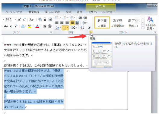Toggle justify alignment button
This screenshot has height=114, width=159.
pyautogui.click(x=72, y=23)
